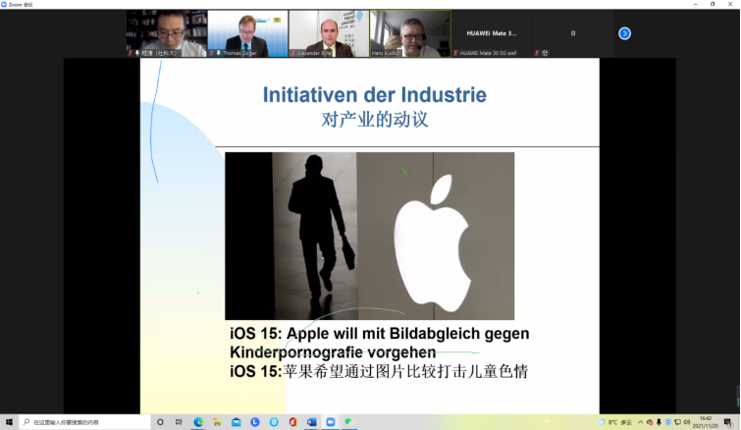Click the sixth participant tile with emoji
This screenshot has height=430, width=741.
(x=573, y=33)
